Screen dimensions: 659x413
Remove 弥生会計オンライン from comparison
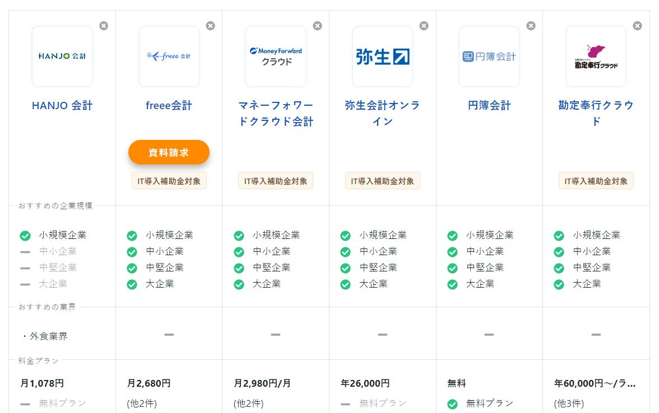(x=424, y=26)
